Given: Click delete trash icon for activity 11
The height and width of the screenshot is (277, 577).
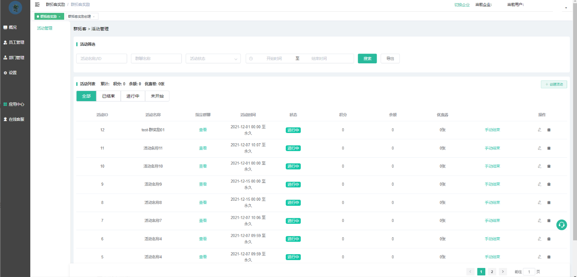Looking at the screenshot, I should [549, 148].
